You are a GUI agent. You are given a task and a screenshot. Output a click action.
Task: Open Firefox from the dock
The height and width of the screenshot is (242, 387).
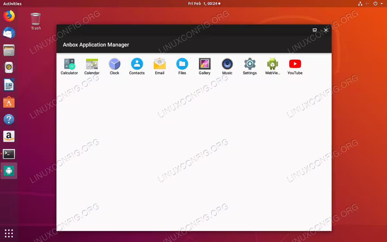(x=9, y=16)
